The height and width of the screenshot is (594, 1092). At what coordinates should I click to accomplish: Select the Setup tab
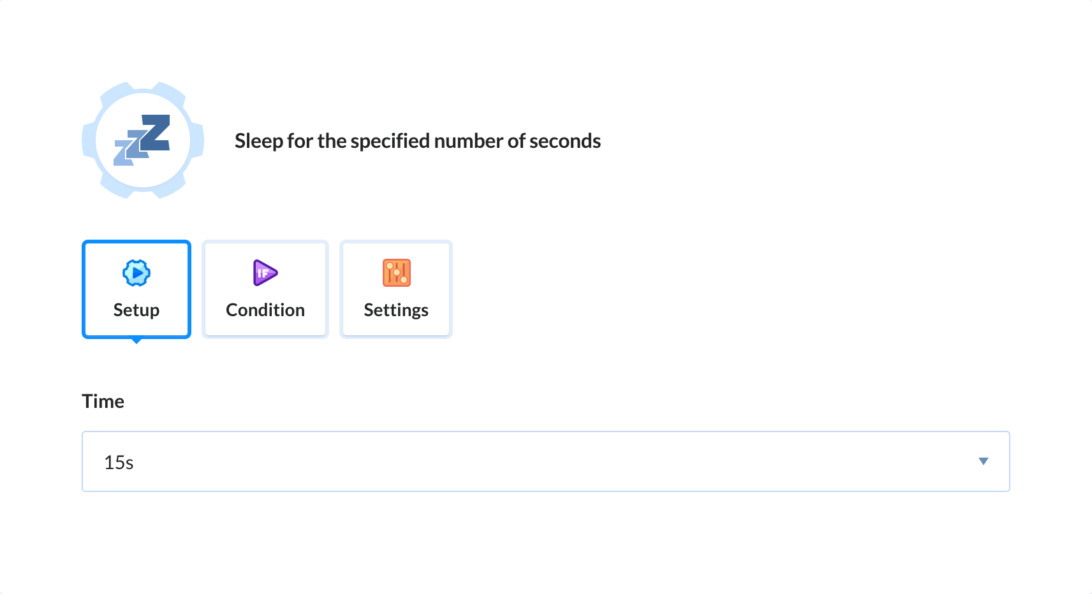coord(136,289)
